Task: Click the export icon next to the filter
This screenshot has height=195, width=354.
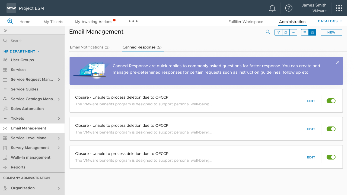Action: click(286, 32)
